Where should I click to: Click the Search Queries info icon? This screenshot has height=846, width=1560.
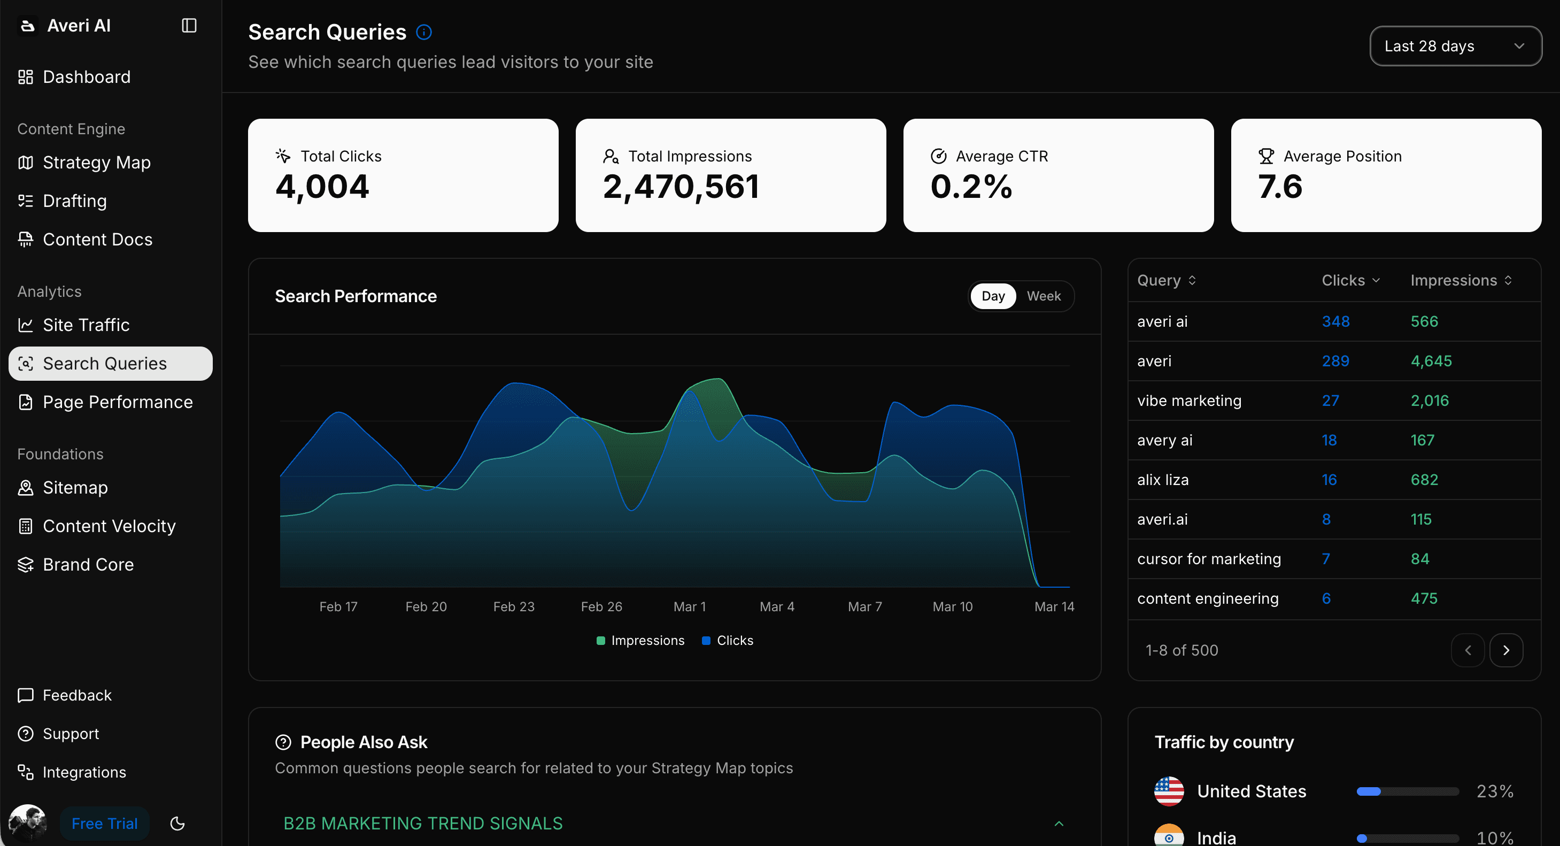424,32
